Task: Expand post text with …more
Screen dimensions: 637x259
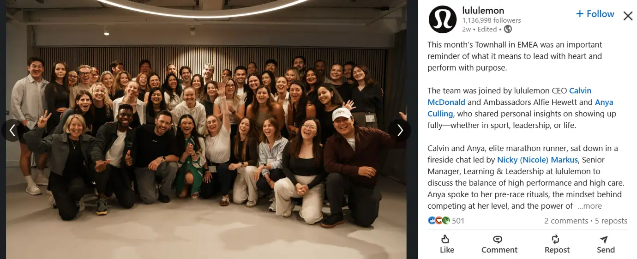Action: (x=589, y=206)
